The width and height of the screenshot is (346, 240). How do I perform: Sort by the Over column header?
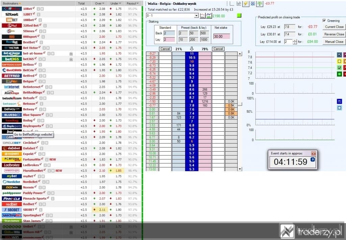click(100, 3)
